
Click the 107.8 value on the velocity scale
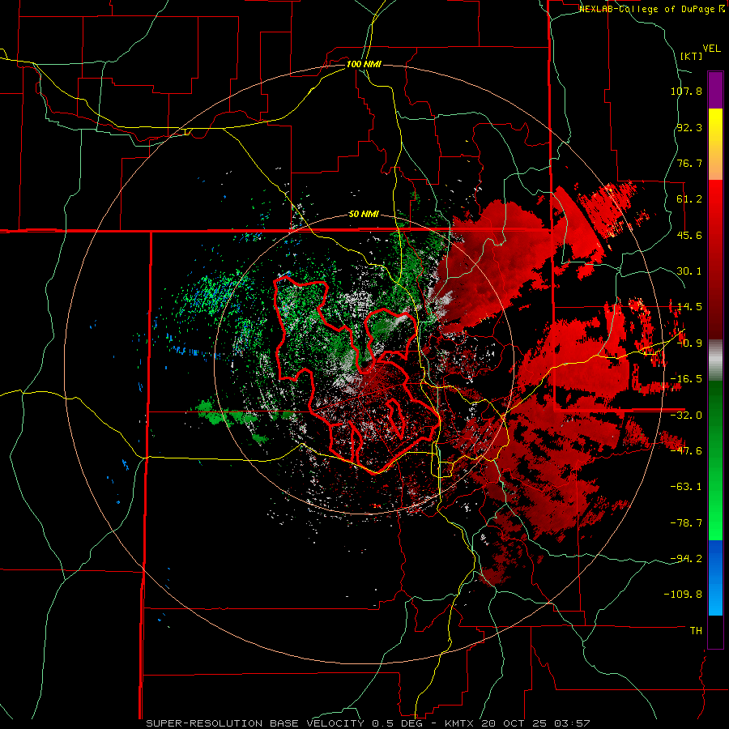[686, 91]
